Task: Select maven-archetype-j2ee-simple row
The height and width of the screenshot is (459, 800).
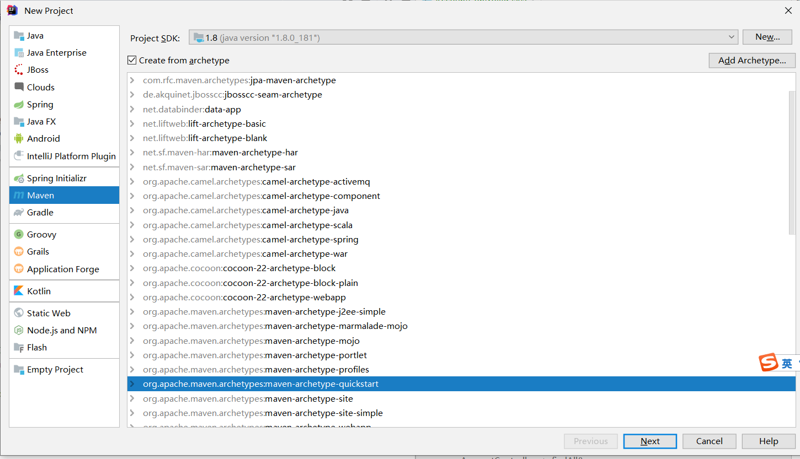Action: click(461, 312)
